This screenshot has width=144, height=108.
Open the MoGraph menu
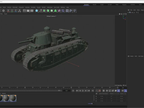[x=15, y=7]
